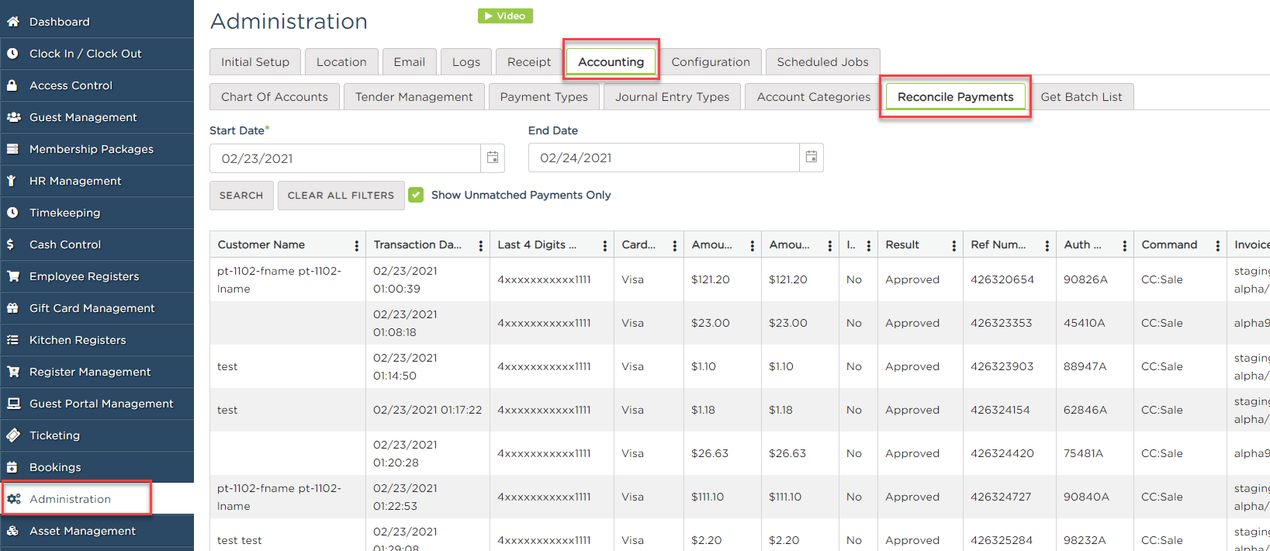Open Ref Num column options menu
The width and height of the screenshot is (1270, 551).
click(x=1047, y=245)
